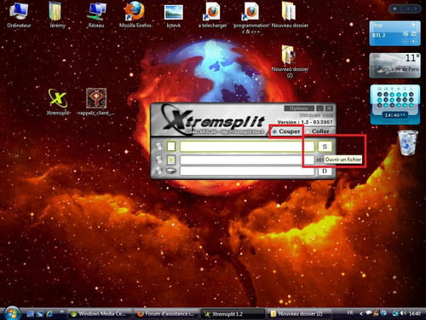Open the Options menu in Xtremsplit

(x=299, y=108)
